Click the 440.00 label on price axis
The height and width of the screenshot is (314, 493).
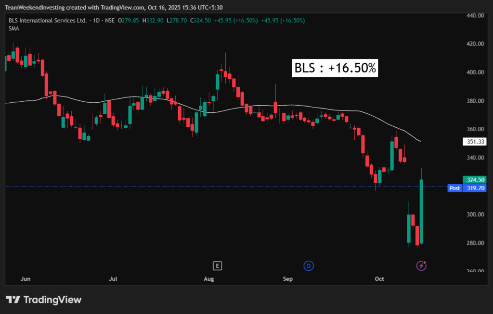[474, 15]
